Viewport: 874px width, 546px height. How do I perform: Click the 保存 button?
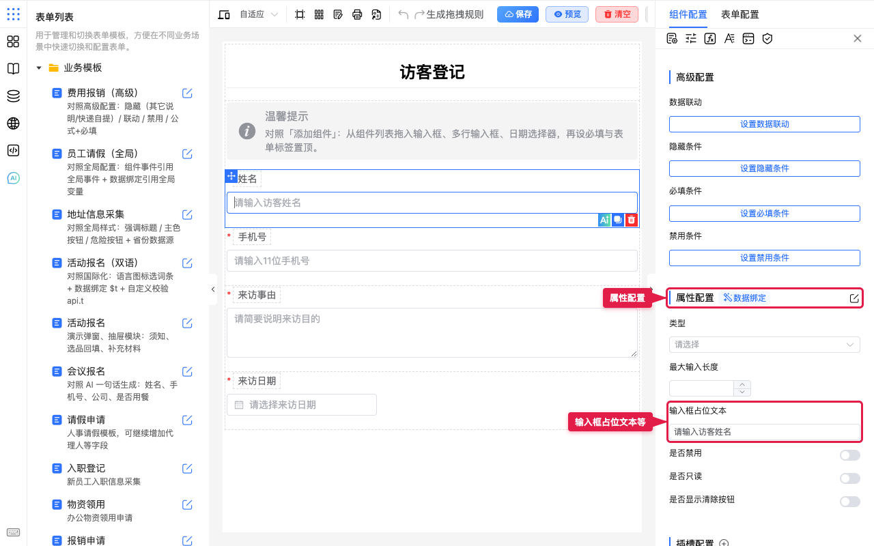coord(518,14)
